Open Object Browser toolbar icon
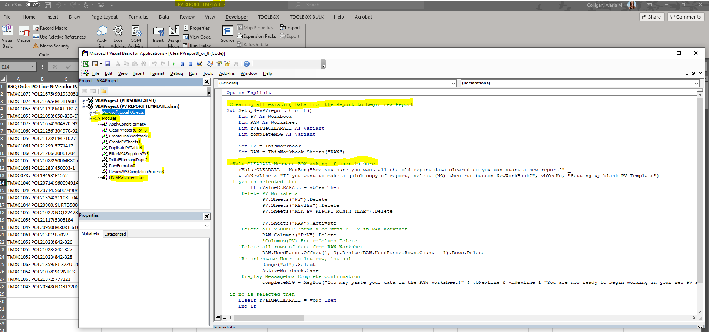The height and width of the screenshot is (332, 709). [x=227, y=64]
